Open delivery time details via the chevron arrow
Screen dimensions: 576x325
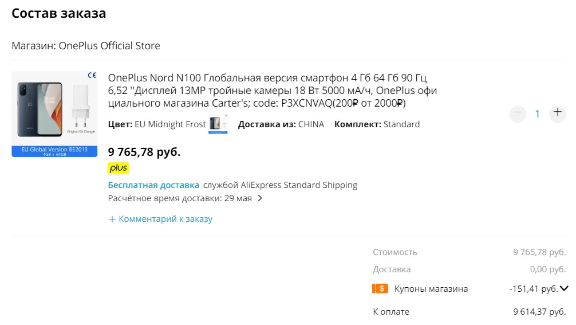[260, 198]
